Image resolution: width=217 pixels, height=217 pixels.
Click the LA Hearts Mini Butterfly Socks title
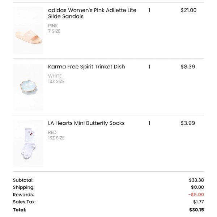pos(86,123)
